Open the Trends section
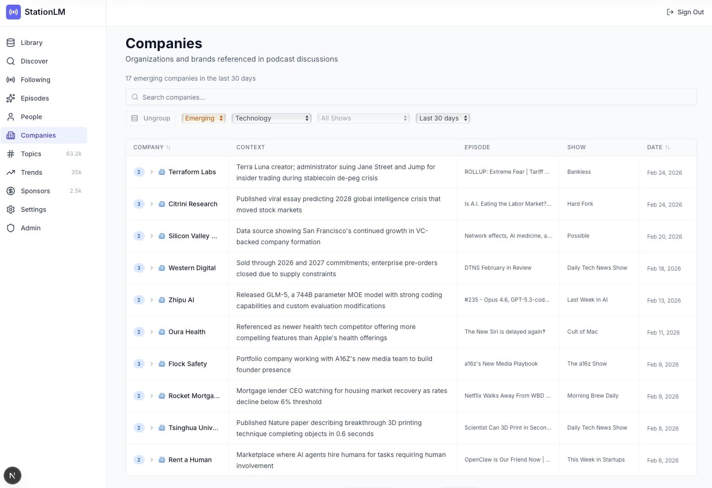The height and width of the screenshot is (488, 712). pos(31,172)
